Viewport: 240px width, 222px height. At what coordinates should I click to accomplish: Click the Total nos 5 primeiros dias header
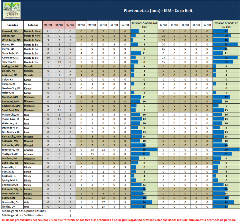[144, 25]
